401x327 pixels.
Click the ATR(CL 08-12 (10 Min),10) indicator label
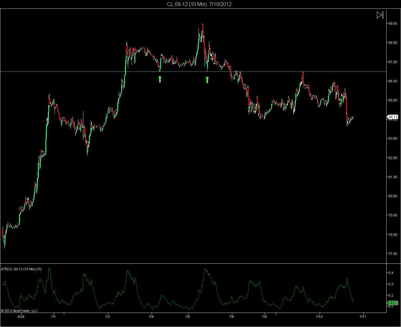coord(21,269)
